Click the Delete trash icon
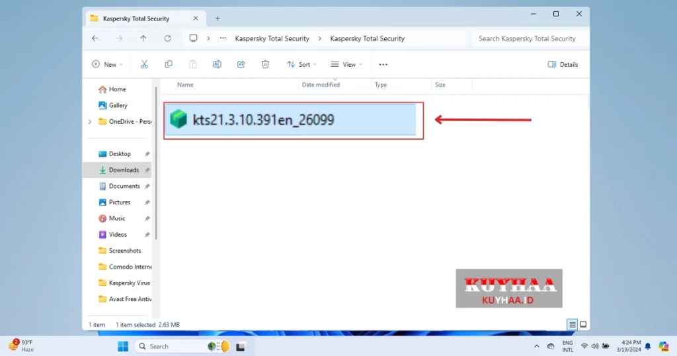The image size is (677, 356). click(265, 64)
